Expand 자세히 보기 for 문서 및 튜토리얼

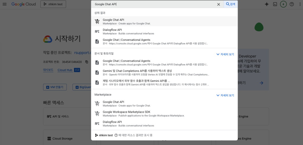[x=225, y=54]
